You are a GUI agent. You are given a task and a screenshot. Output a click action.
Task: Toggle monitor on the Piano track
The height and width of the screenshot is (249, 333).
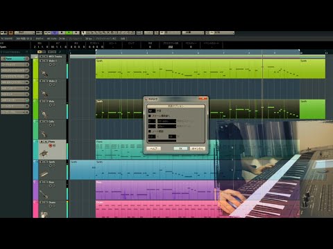pyautogui.click(x=54, y=145)
